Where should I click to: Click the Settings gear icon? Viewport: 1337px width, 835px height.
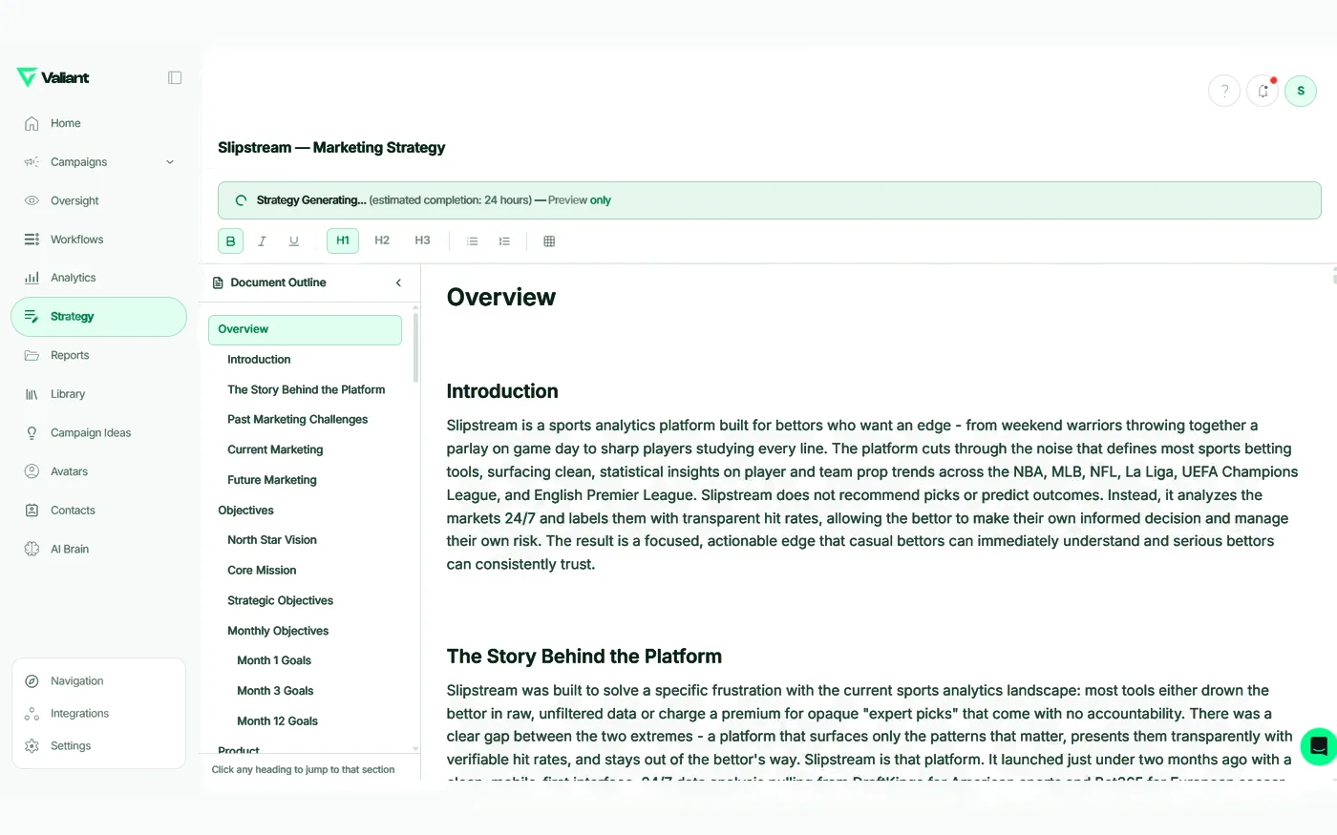coord(32,746)
